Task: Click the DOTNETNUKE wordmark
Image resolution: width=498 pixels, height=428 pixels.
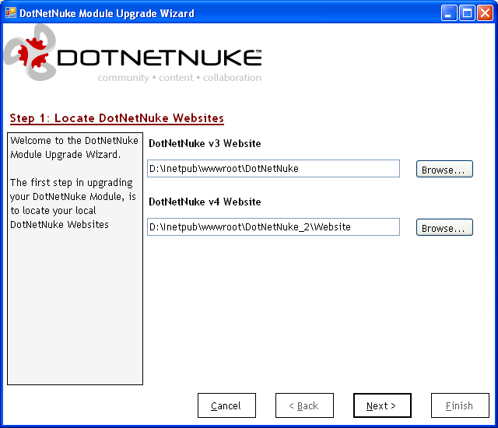Action: point(160,58)
